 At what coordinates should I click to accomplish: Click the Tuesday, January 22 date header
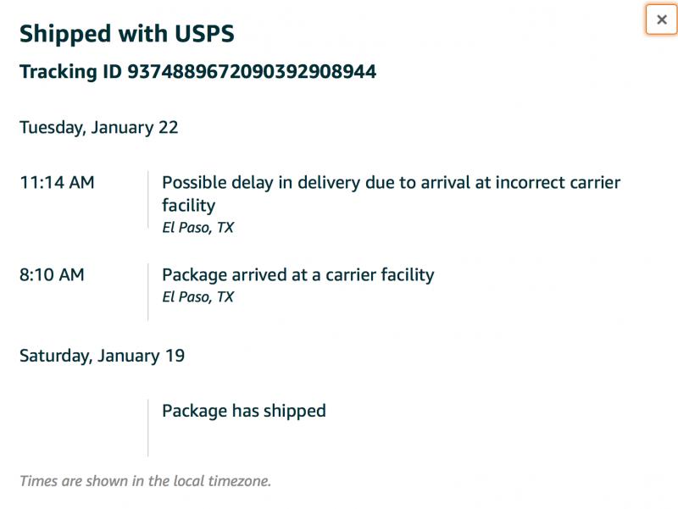pos(98,128)
